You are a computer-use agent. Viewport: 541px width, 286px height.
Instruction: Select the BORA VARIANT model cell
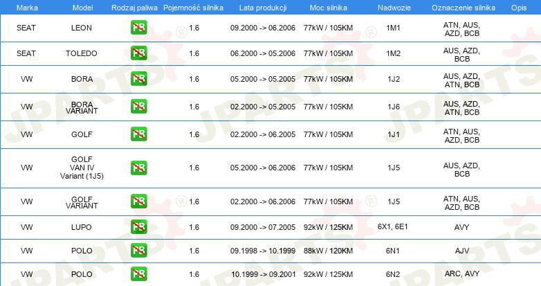click(x=82, y=107)
